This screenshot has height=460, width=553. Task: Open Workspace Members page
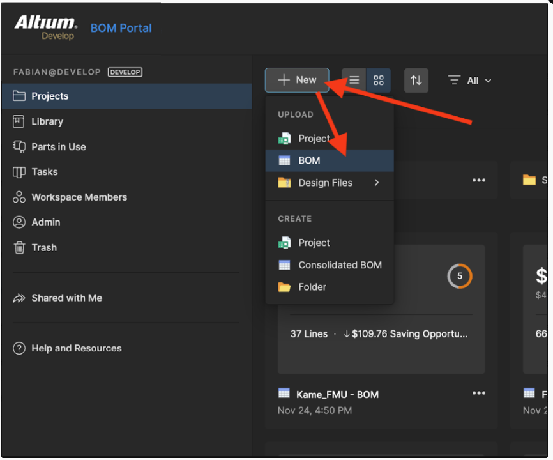click(79, 197)
